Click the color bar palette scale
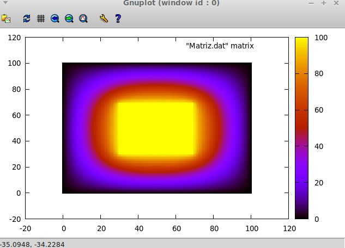 point(301,128)
